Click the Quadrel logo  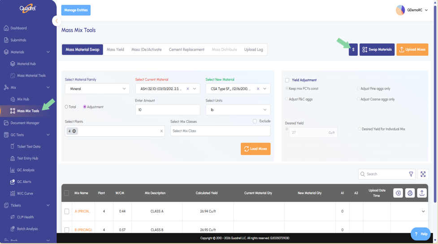click(x=28, y=8)
